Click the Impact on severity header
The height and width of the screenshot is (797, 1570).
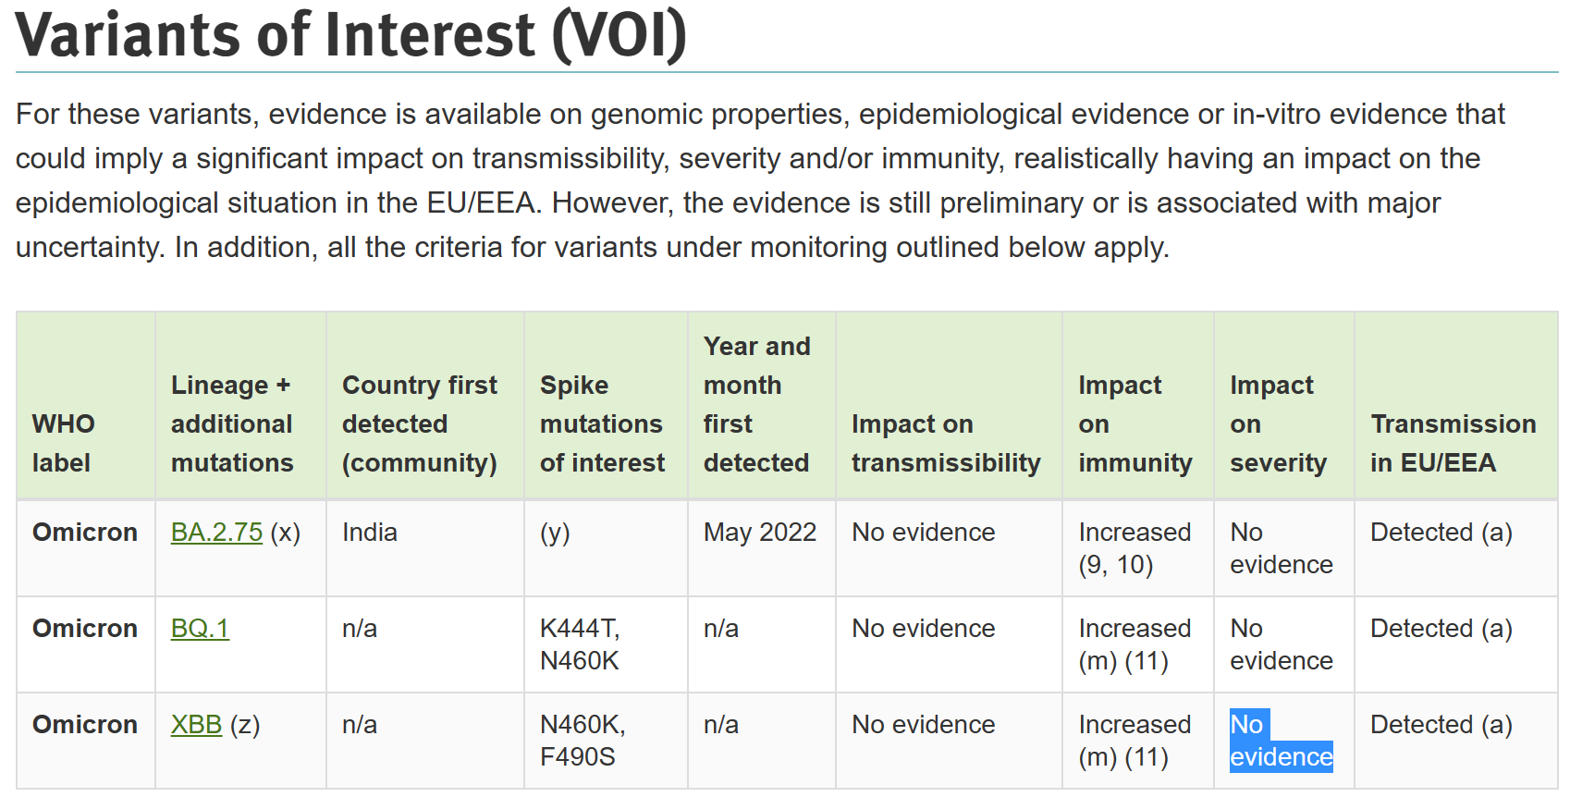tap(1278, 423)
